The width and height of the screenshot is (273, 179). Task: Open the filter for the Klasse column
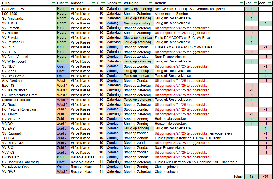tap(93, 3)
